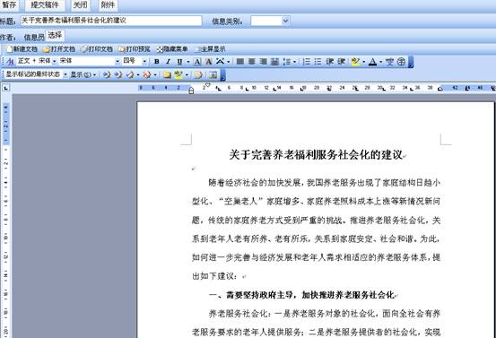The height and width of the screenshot is (338, 496).
Task: Click the font color A swatch
Action: [x=372, y=61]
